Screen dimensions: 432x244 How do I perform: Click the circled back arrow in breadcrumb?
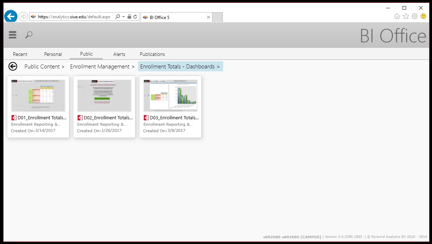tap(13, 66)
